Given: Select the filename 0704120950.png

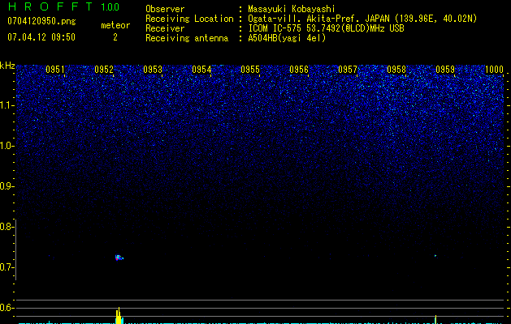Looking at the screenshot, I should pos(41,21).
